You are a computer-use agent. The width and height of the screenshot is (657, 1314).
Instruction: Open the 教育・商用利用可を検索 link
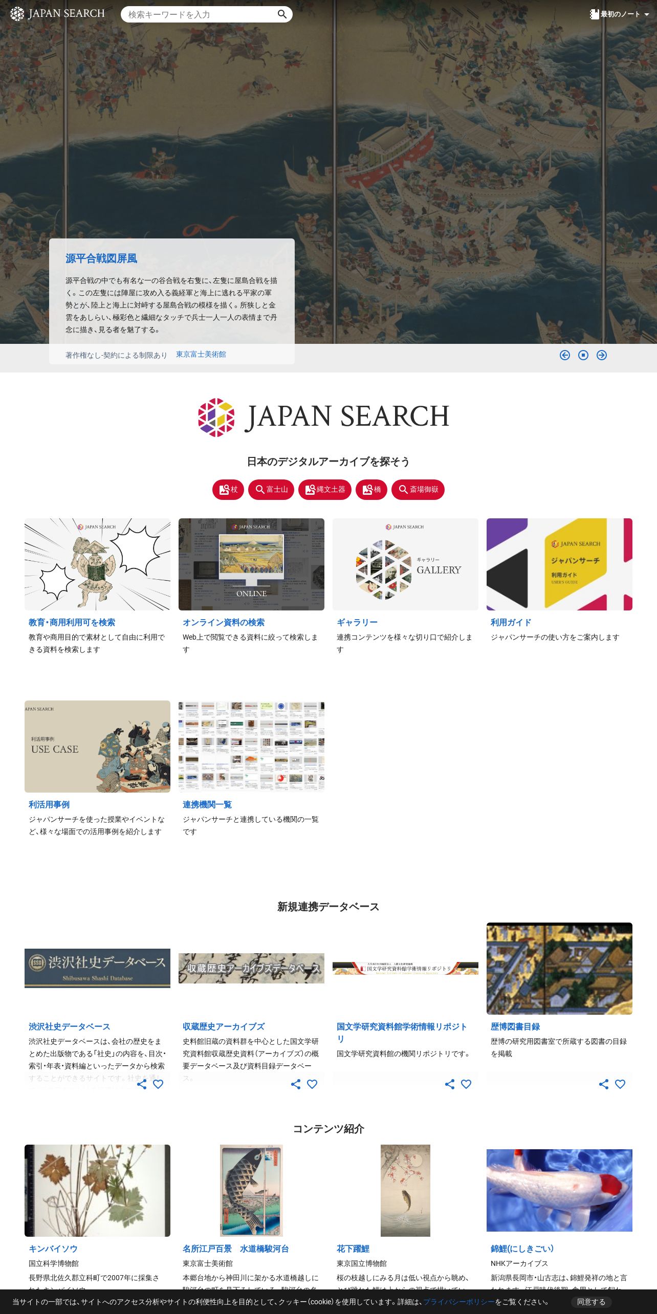[x=72, y=622]
